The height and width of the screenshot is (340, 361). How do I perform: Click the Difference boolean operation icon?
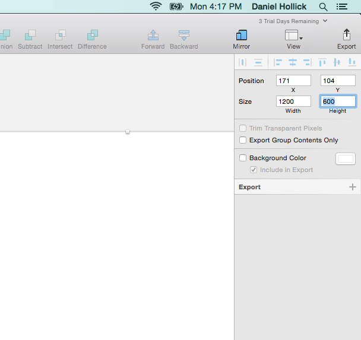93,35
